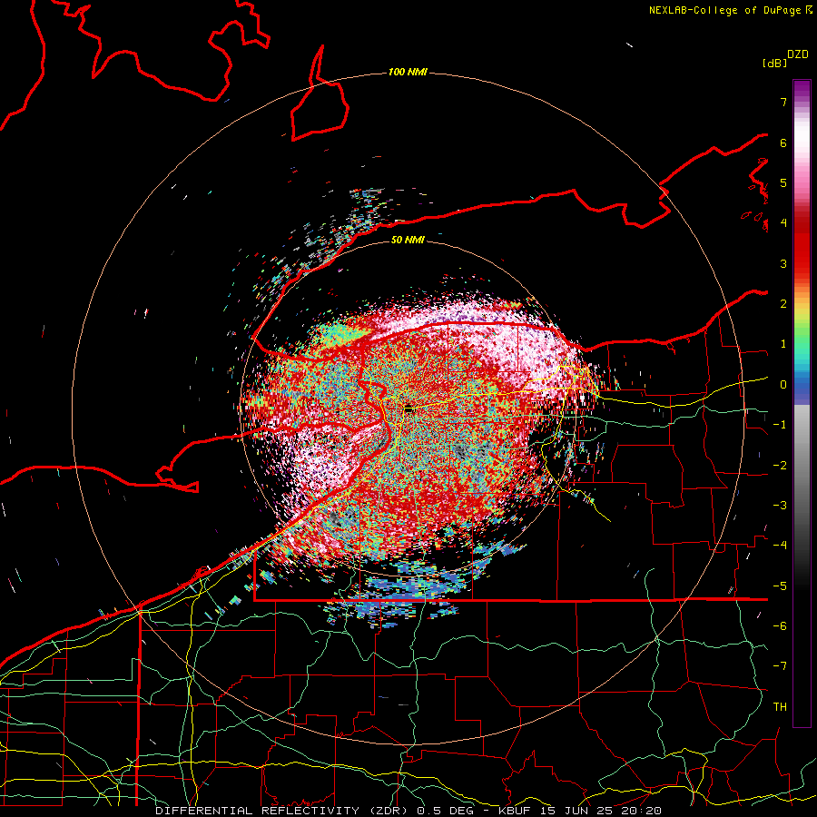The height and width of the screenshot is (817, 817).
Task: Click the -2 dB label on color scale
Action: [780, 466]
